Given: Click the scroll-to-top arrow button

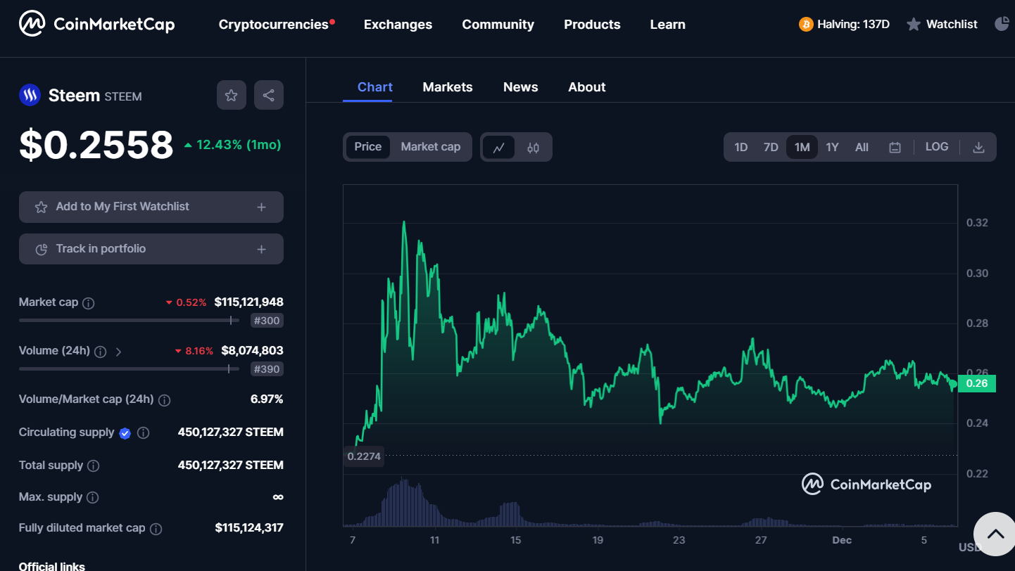Looking at the screenshot, I should [x=995, y=534].
